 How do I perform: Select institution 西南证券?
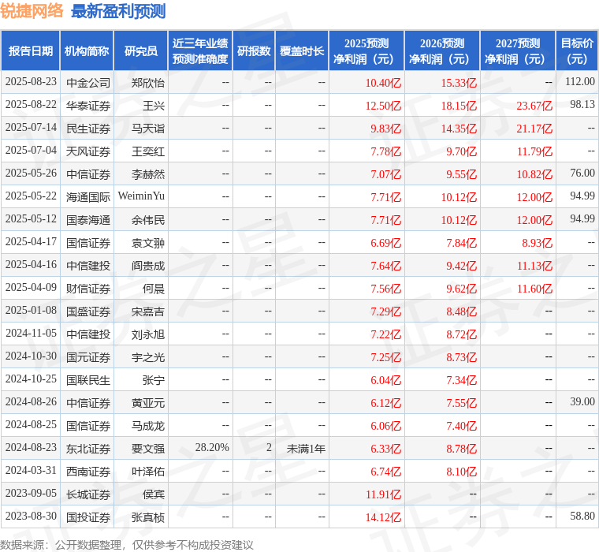pyautogui.click(x=88, y=472)
